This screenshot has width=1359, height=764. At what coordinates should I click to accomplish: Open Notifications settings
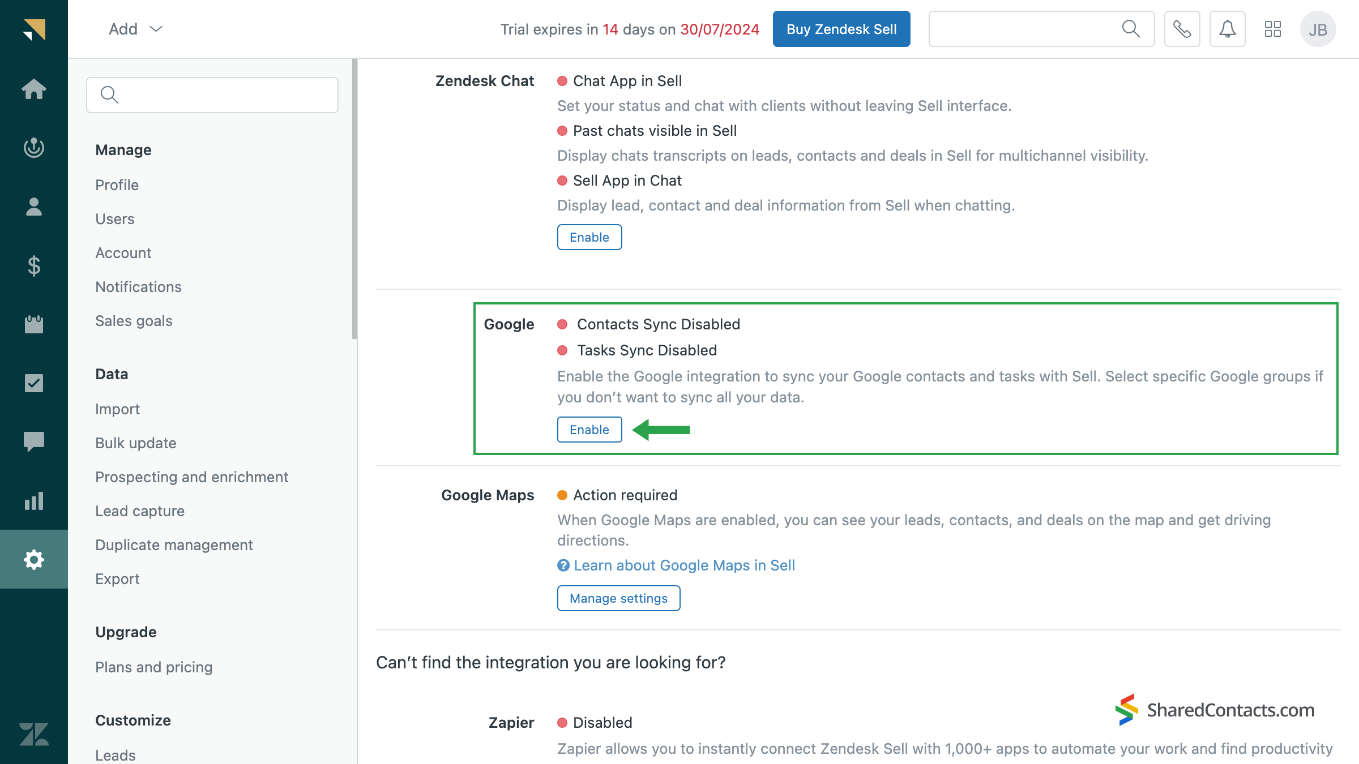(139, 287)
